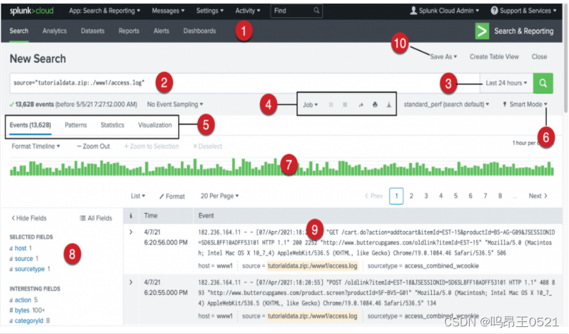569x334 pixels.
Task: Open the Activity menu
Action: point(247,11)
